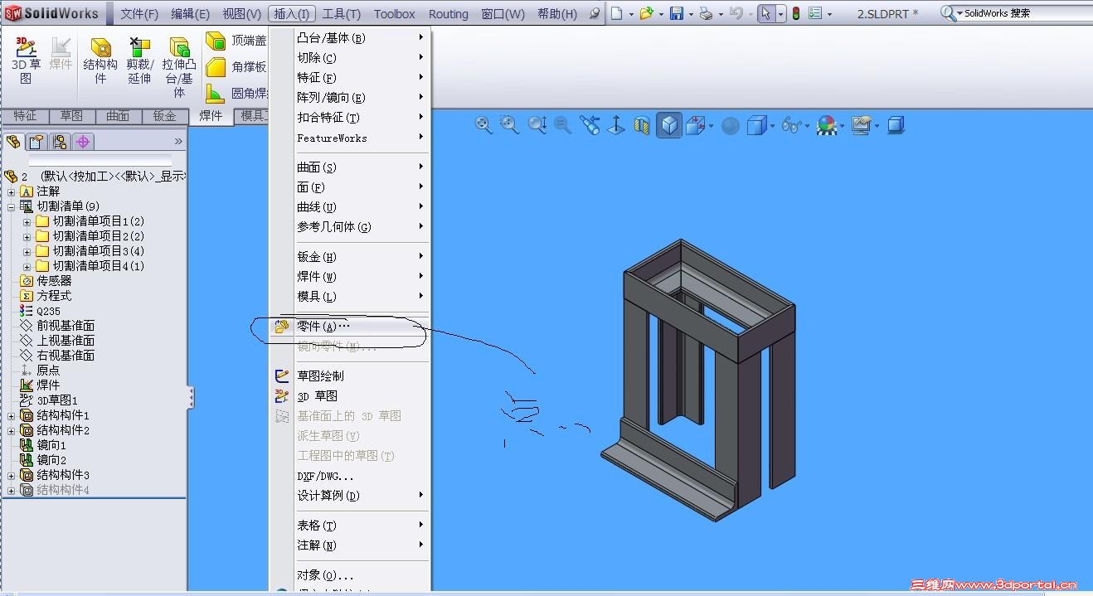Expand the 结构构件3 feature node
This screenshot has height=596, width=1093.
(12, 475)
